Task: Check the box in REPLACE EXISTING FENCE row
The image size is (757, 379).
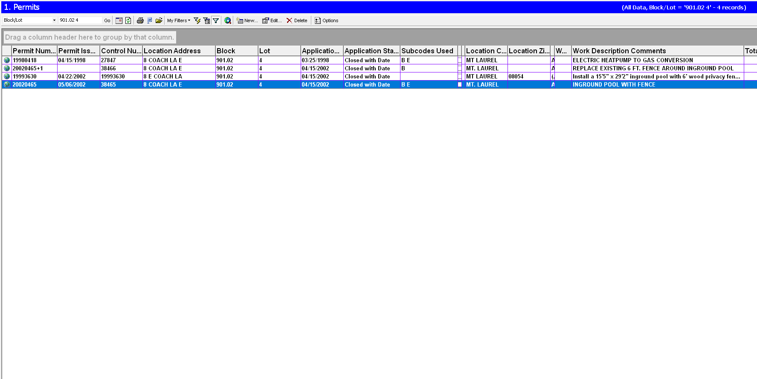Action: 460,68
